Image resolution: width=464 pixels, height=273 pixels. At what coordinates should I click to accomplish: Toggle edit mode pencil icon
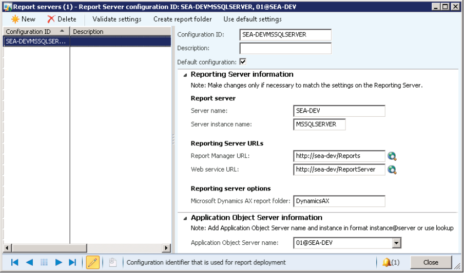pos(92,262)
